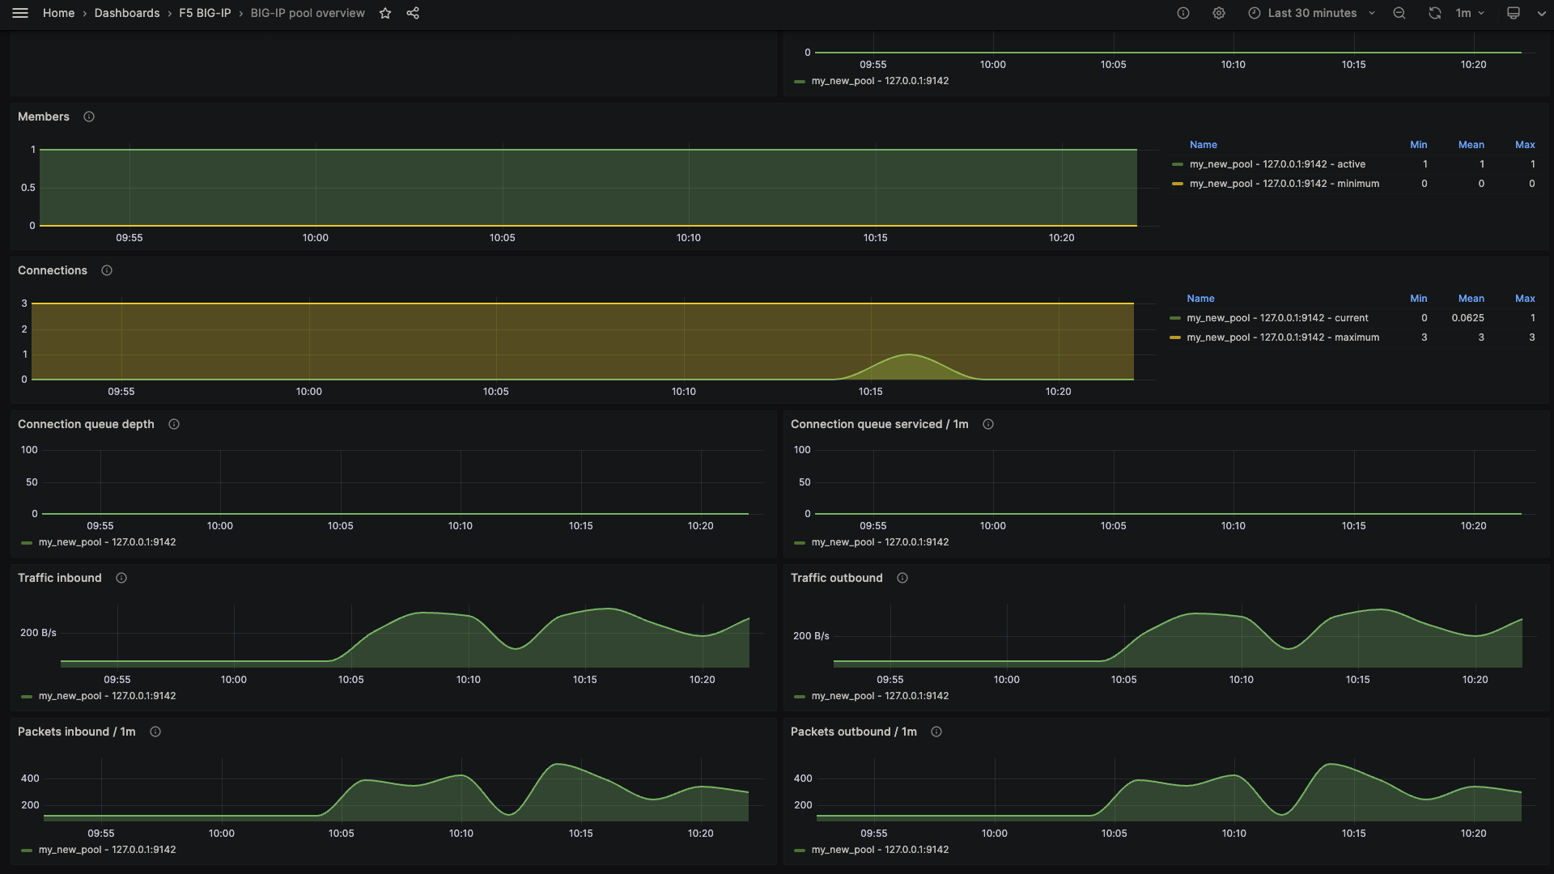This screenshot has width=1554, height=874.
Task: Open the Last 30 minutes time picker
Action: (x=1311, y=13)
